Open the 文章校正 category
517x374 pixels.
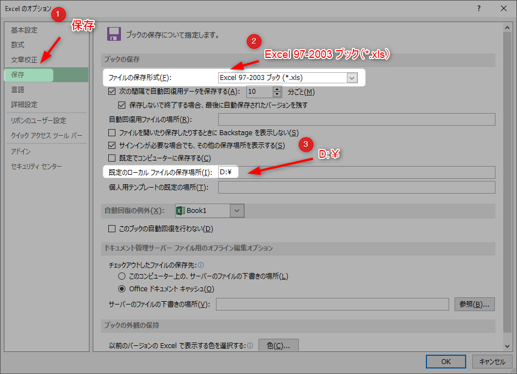click(x=24, y=60)
